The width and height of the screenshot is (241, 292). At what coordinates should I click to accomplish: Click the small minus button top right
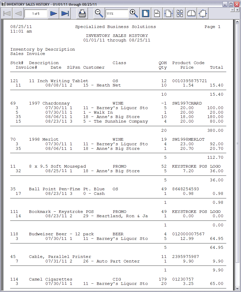(232, 10)
